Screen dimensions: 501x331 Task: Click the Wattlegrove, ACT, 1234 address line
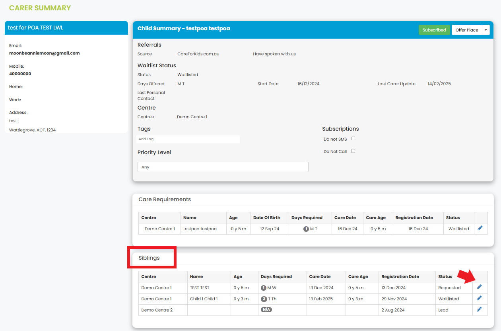click(32, 130)
